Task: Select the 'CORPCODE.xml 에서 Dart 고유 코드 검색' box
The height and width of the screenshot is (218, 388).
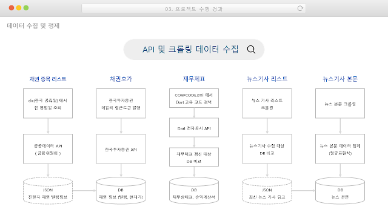Action: (x=194, y=98)
